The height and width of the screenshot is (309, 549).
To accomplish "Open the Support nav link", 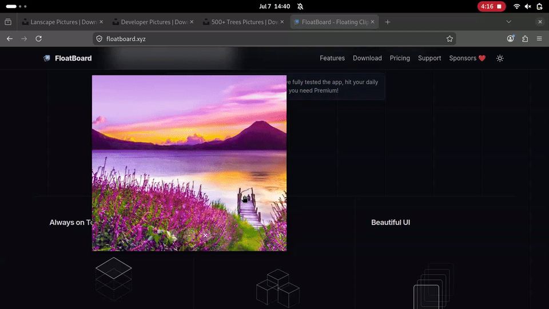I will click(x=429, y=58).
